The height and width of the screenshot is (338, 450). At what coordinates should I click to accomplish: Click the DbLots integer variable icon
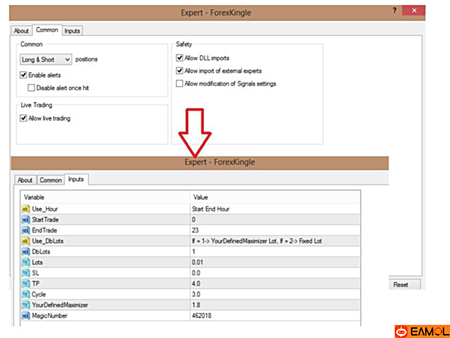[26, 251]
